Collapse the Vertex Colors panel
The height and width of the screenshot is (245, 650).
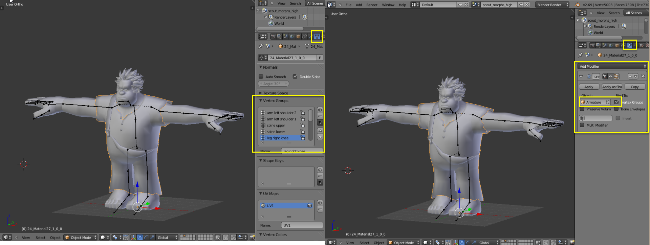260,235
